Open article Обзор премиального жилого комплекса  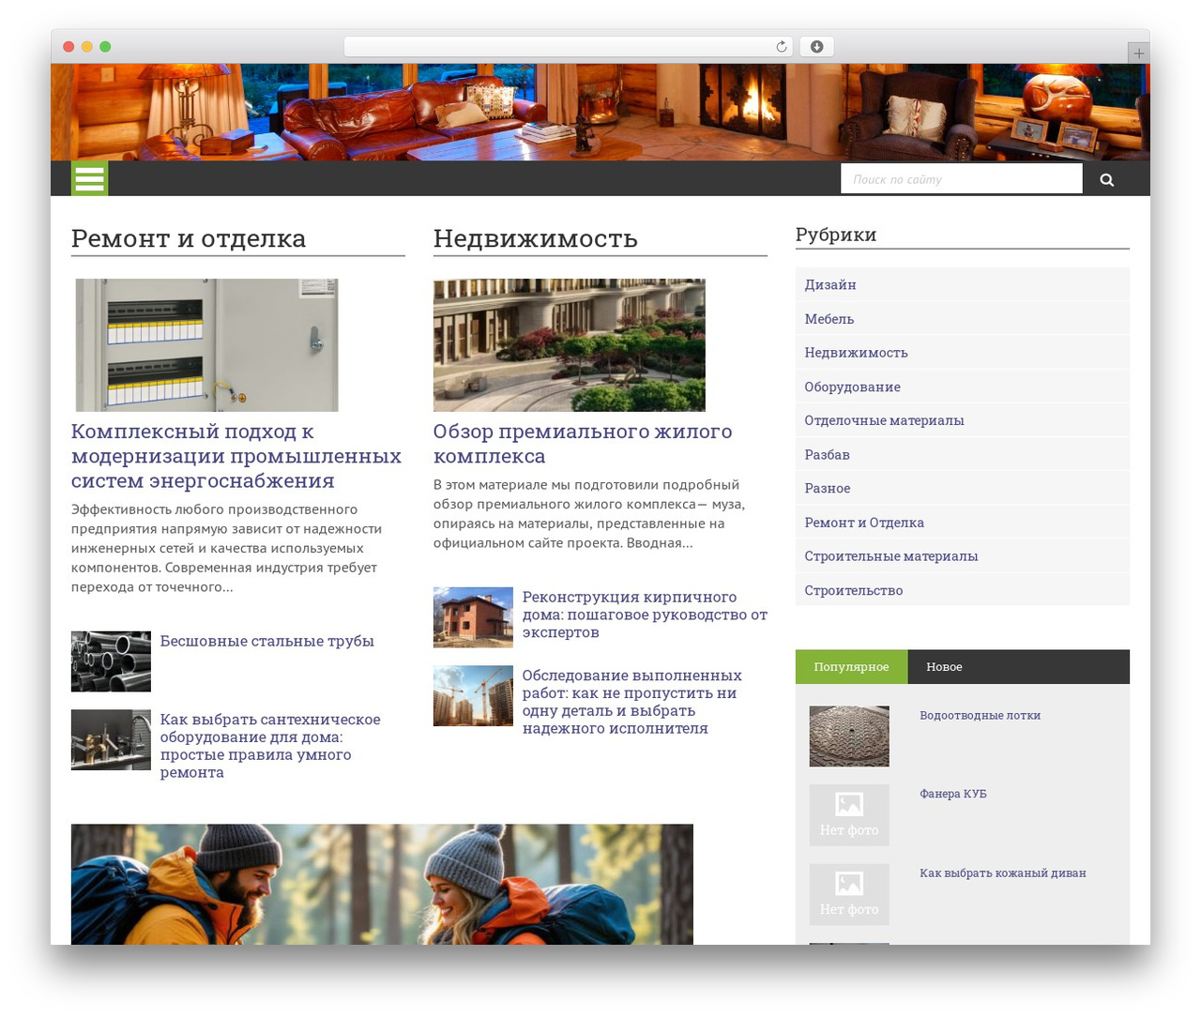583,444
